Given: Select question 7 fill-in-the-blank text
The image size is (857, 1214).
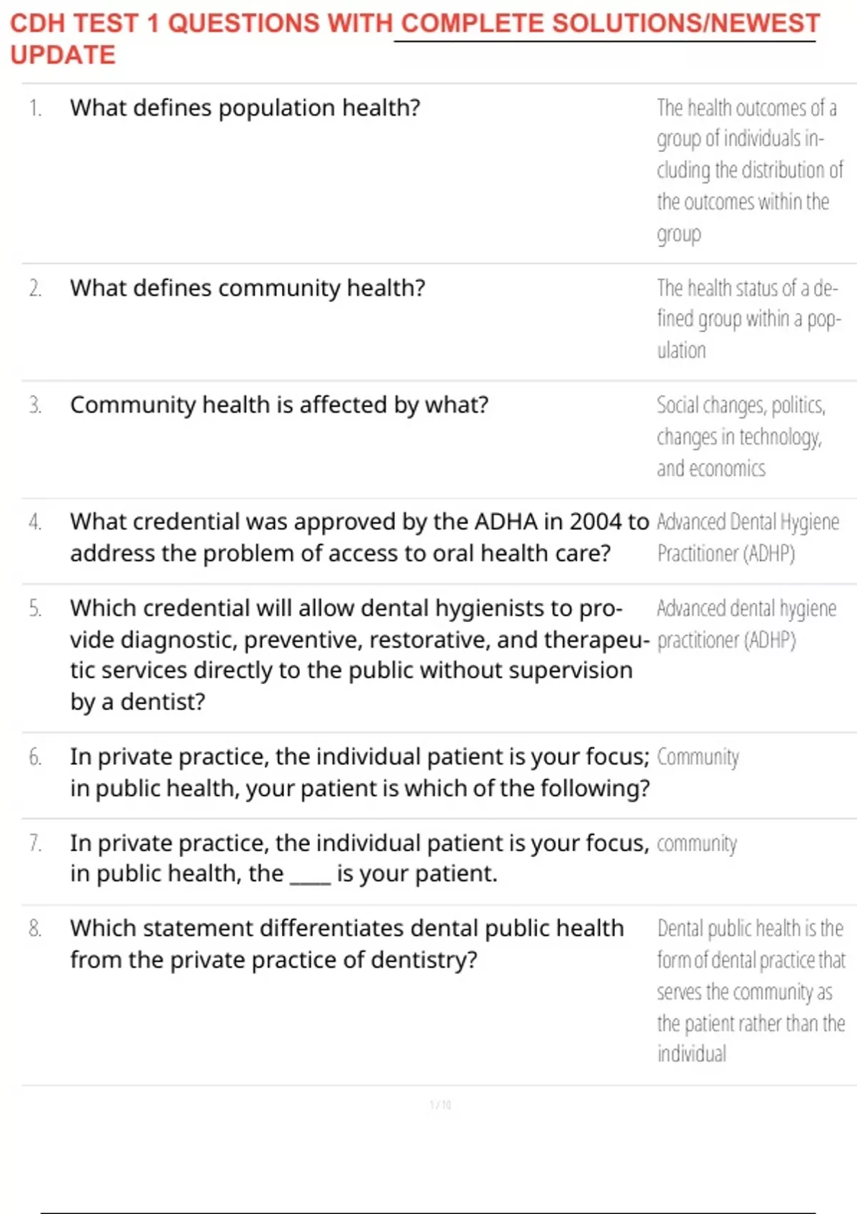Looking at the screenshot, I should 359,858.
